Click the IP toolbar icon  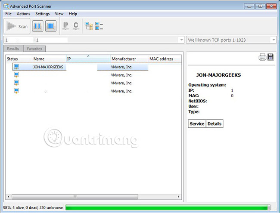pos(66,26)
